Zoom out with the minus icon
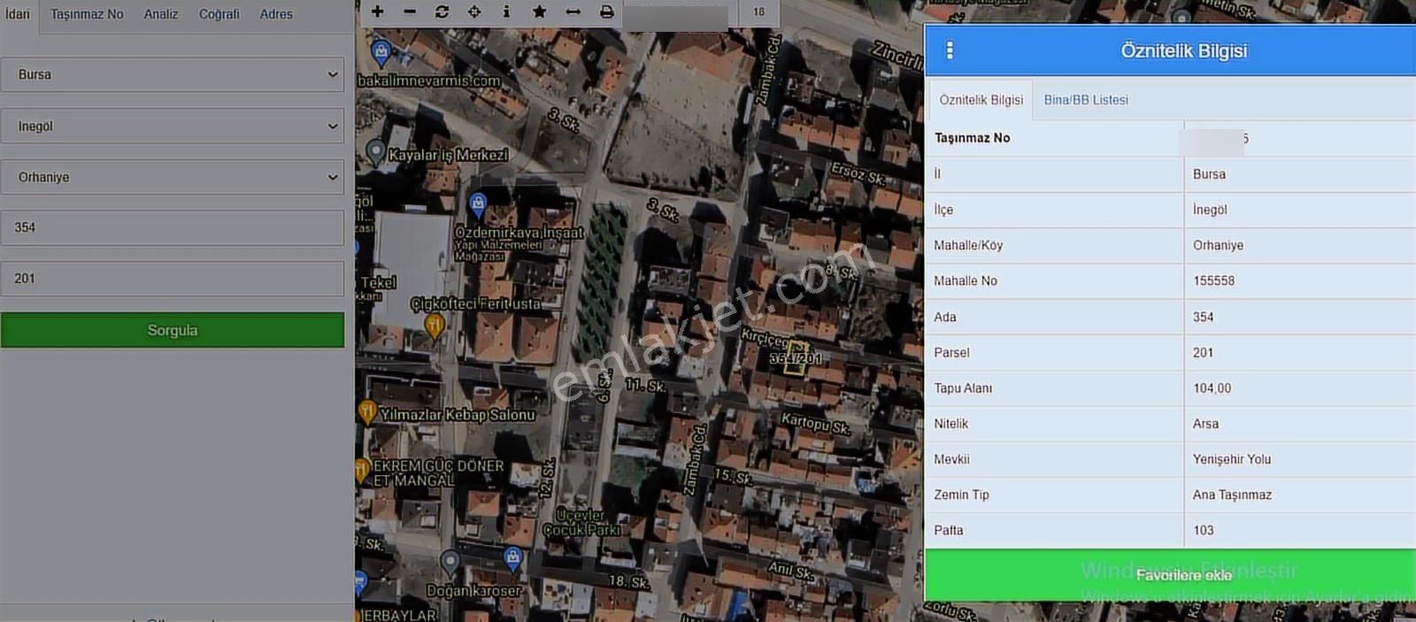This screenshot has width=1416, height=622. (x=409, y=12)
